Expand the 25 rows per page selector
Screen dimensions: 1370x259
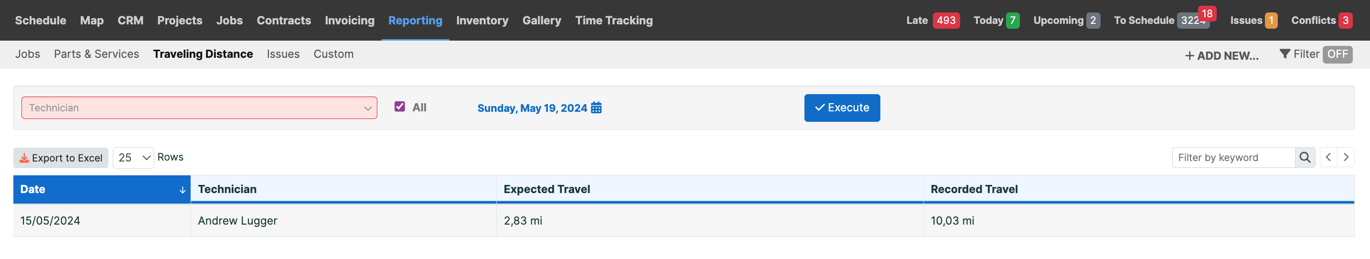pos(133,158)
